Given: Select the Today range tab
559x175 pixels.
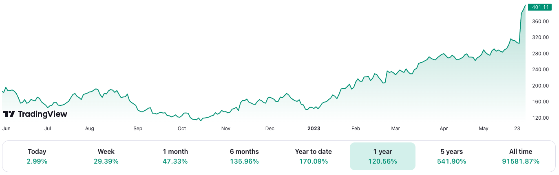Looking at the screenshot, I should pos(37,156).
